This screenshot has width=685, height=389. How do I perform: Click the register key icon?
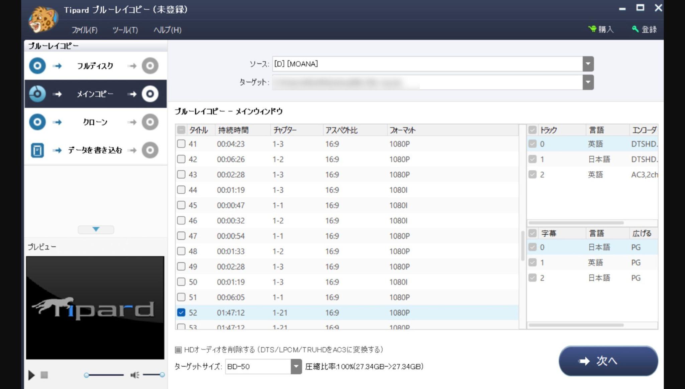click(x=635, y=29)
